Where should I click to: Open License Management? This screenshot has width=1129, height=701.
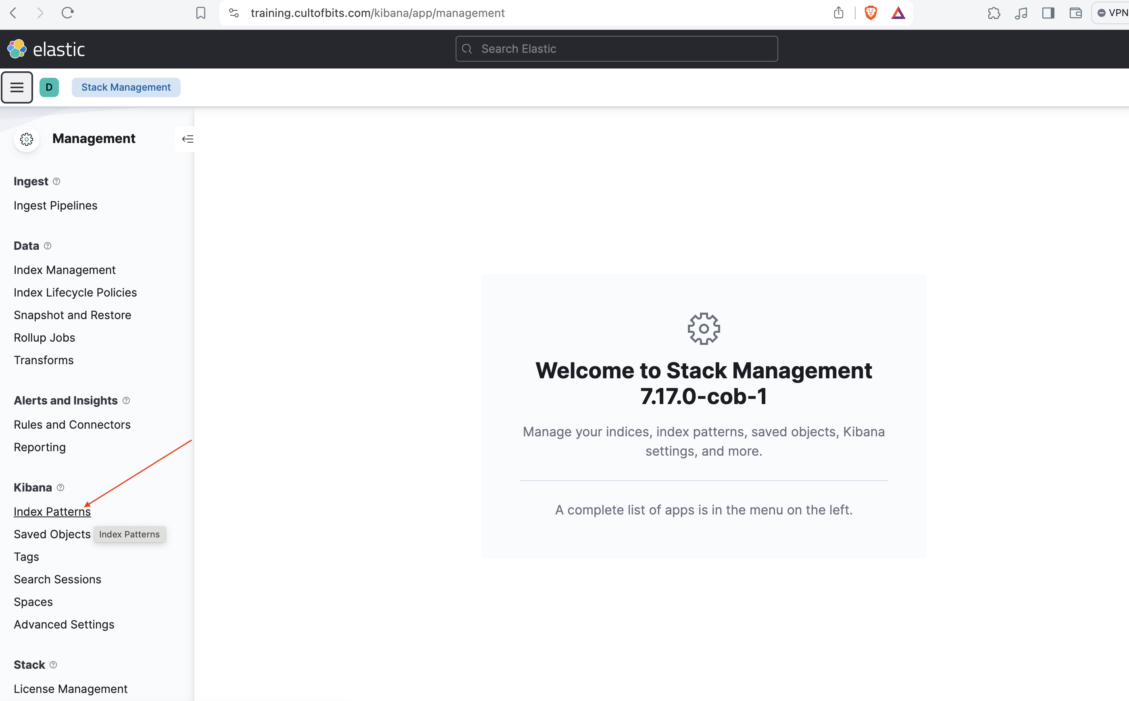pos(71,689)
